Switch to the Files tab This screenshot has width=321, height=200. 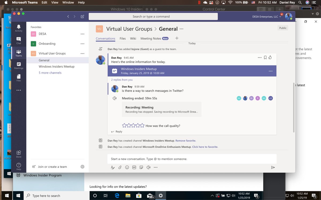coord(123,38)
